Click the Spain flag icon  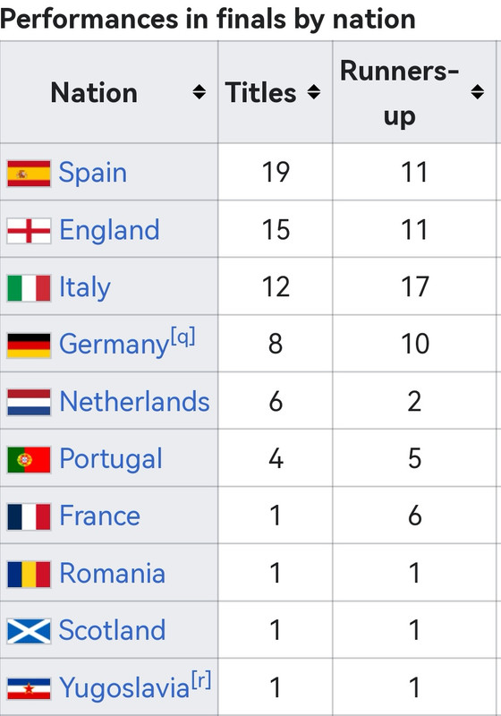point(29,174)
